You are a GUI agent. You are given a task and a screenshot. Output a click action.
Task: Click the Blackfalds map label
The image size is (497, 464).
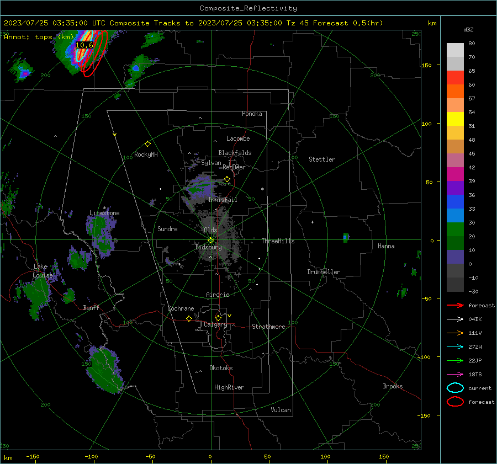pyautogui.click(x=235, y=153)
